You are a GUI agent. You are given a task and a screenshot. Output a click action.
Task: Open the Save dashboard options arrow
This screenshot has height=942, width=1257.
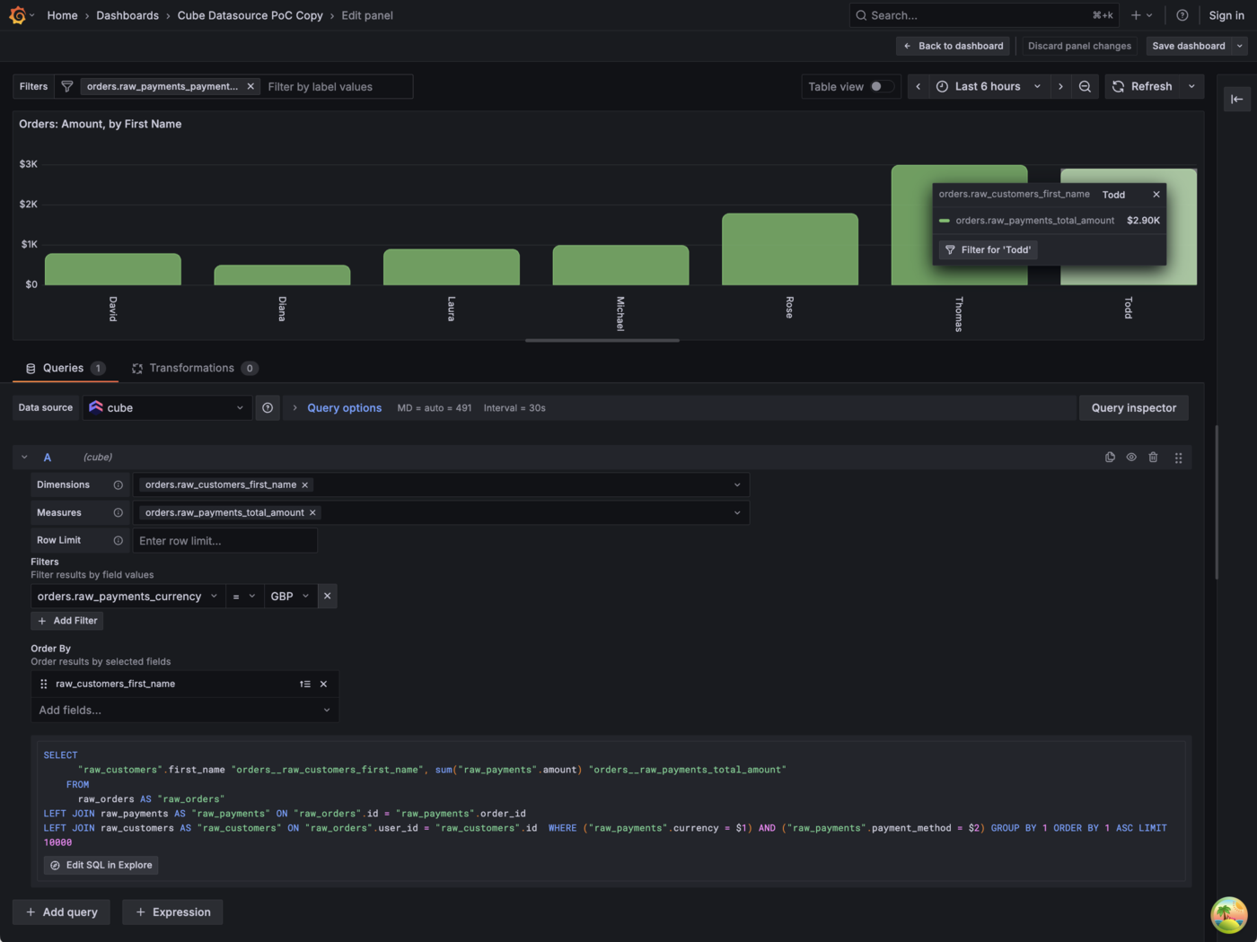click(1240, 46)
